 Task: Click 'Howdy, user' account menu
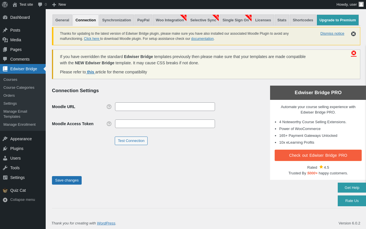point(350,5)
